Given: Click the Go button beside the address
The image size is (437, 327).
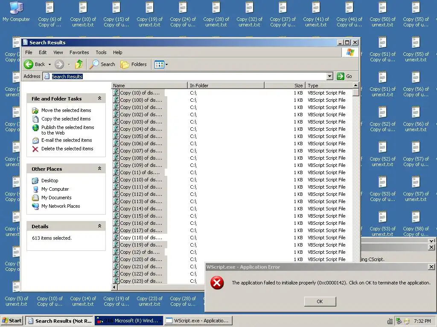Looking at the screenshot, I should [344, 76].
